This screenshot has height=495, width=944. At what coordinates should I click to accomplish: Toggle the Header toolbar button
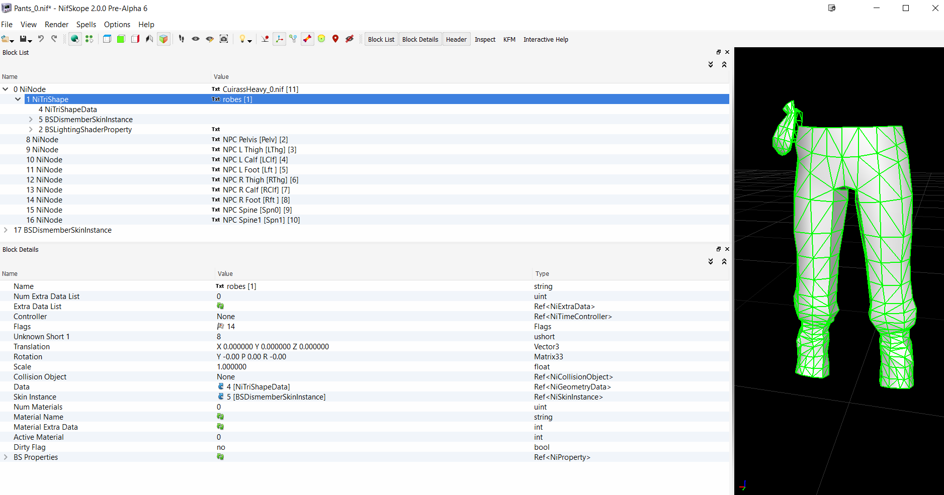456,40
